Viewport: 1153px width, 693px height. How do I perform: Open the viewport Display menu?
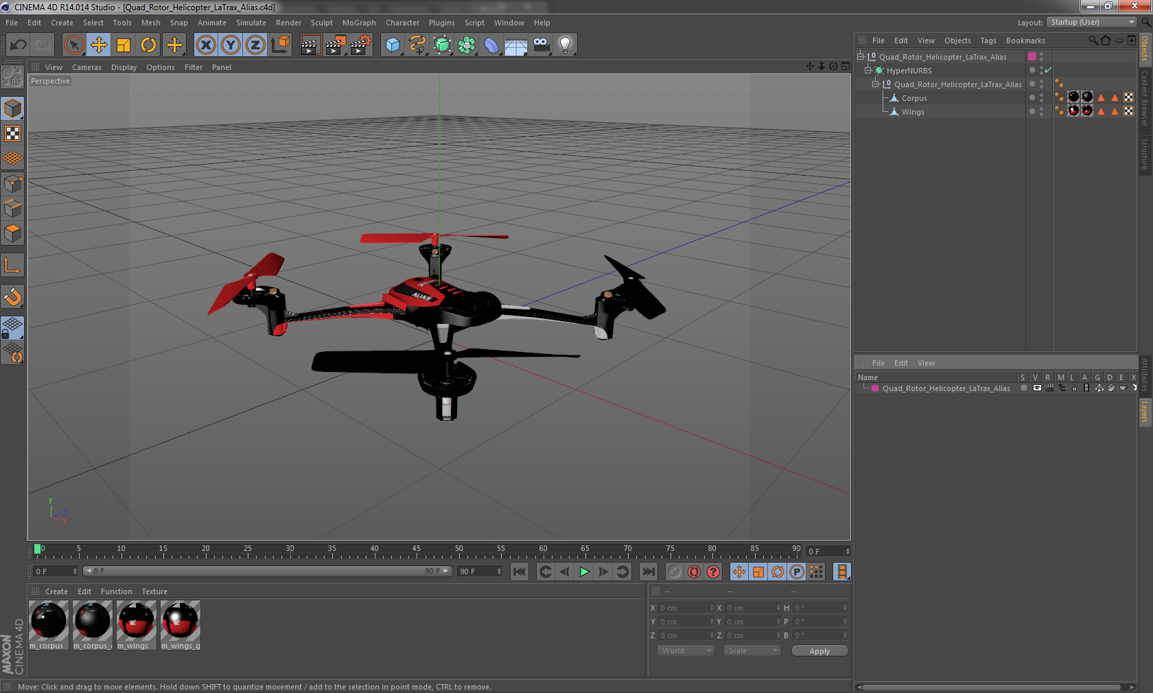pos(124,67)
